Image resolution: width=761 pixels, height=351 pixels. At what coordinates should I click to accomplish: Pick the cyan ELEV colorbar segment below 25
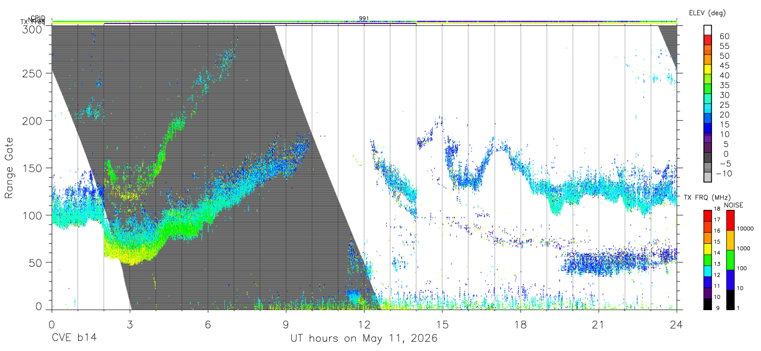(708, 110)
